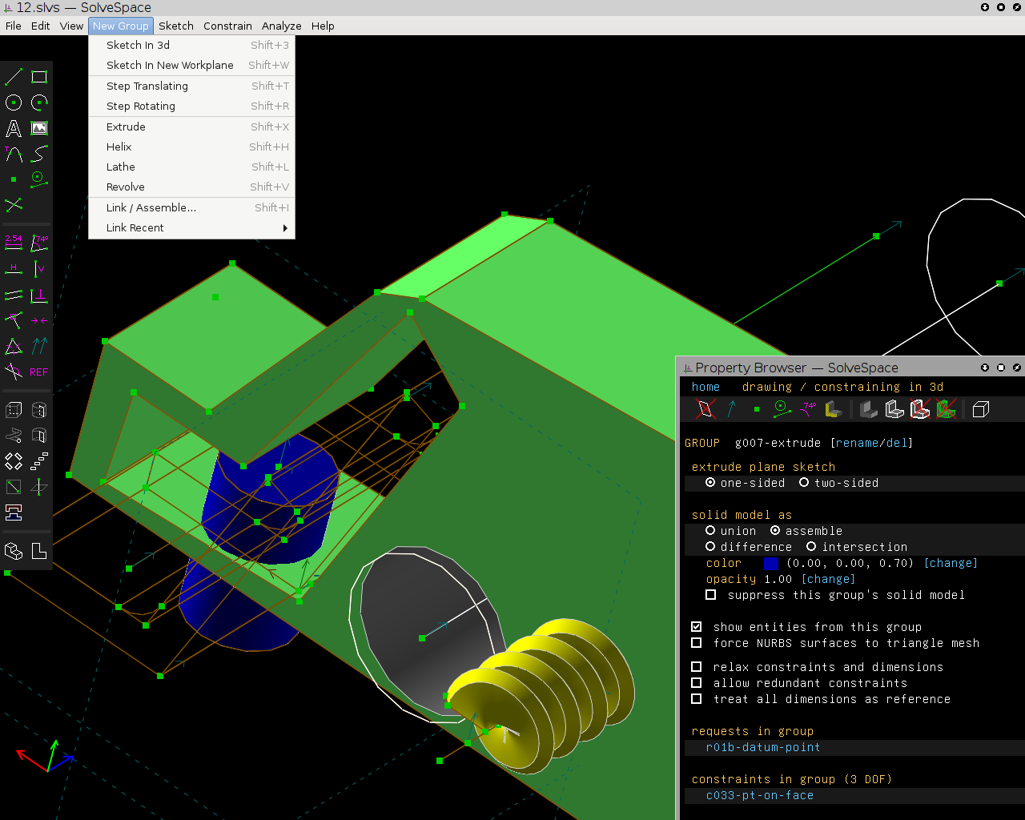Image resolution: width=1025 pixels, height=820 pixels.
Task: Choose Helix from New Group menu
Action: pyautogui.click(x=191, y=147)
